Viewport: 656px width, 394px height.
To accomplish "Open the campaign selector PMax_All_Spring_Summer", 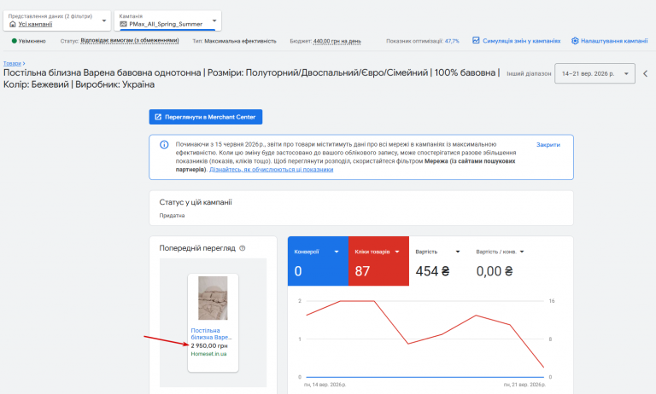I will point(167,20).
